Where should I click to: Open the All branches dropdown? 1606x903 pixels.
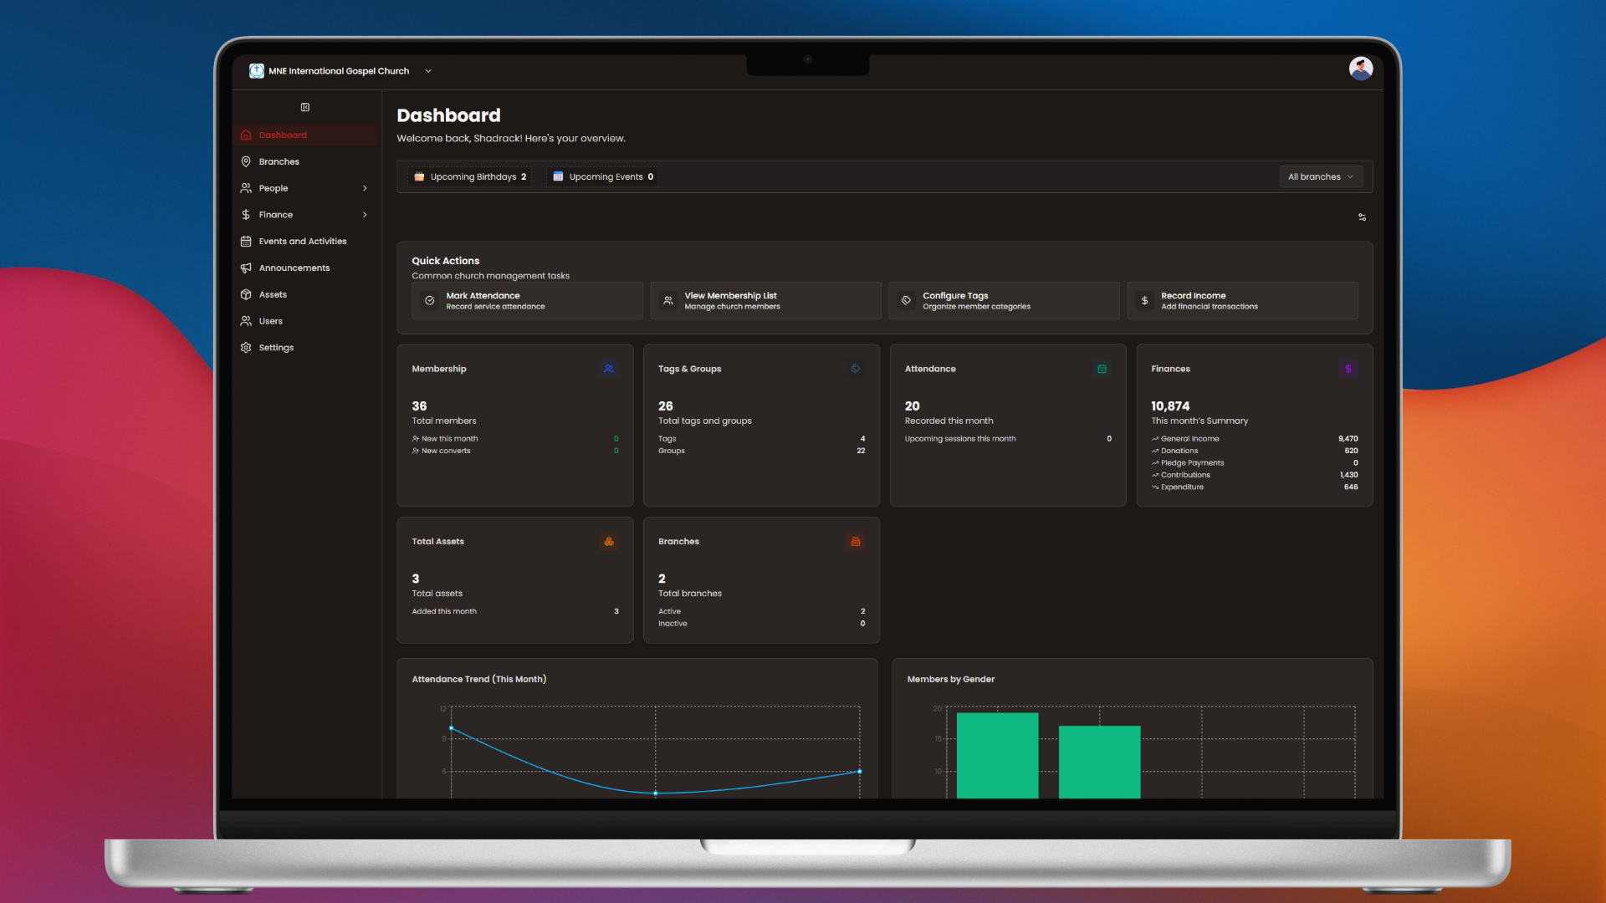1321,177
